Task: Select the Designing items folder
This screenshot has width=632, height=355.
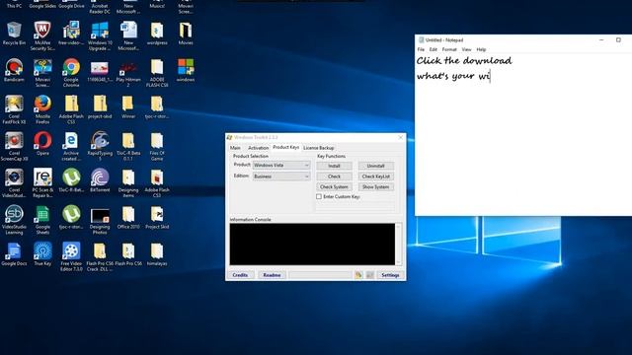Action: point(128,183)
